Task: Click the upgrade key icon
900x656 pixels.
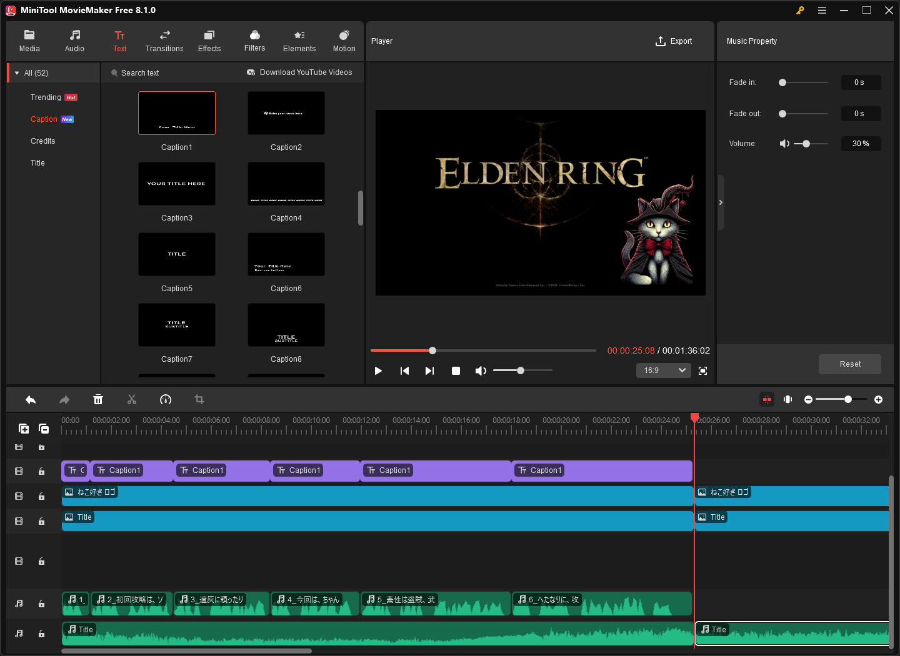Action: pyautogui.click(x=800, y=11)
